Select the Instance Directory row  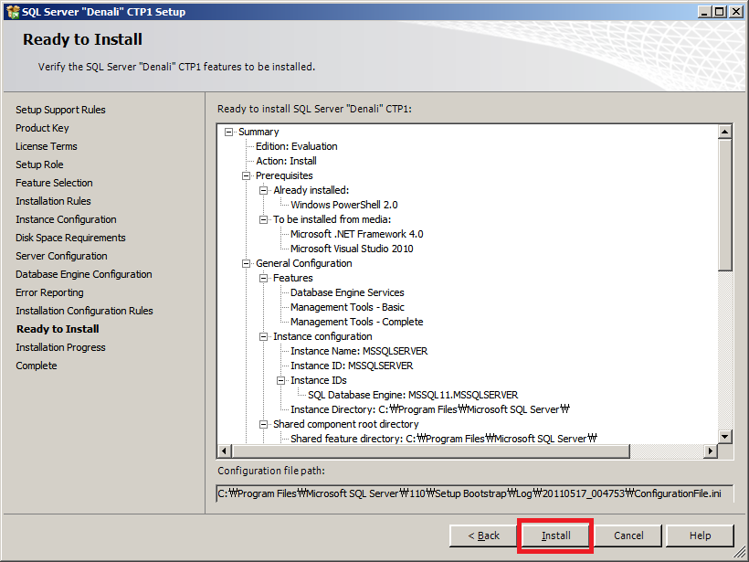tap(430, 409)
